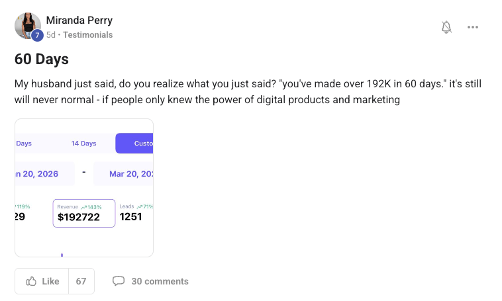The image size is (502, 301).
Task: Open the "60 Days" post title
Action: [x=42, y=60]
